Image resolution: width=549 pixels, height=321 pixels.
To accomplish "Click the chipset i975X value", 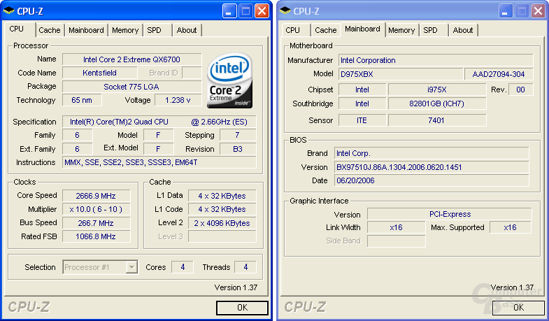I will pyautogui.click(x=437, y=90).
